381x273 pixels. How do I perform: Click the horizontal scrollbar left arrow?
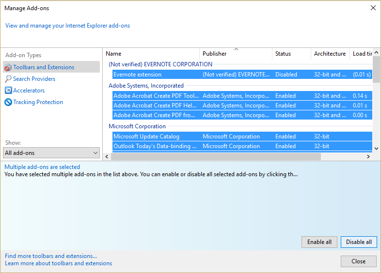click(x=107, y=156)
